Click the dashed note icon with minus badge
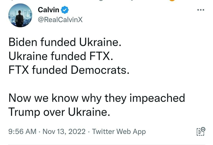This screenshot has width=213, height=145. point(200,131)
